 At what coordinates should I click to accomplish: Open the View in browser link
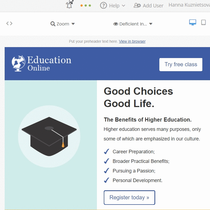click(132, 41)
